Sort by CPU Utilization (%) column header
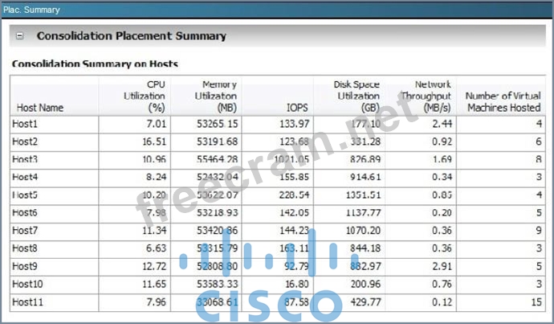The image size is (554, 324). [x=144, y=96]
